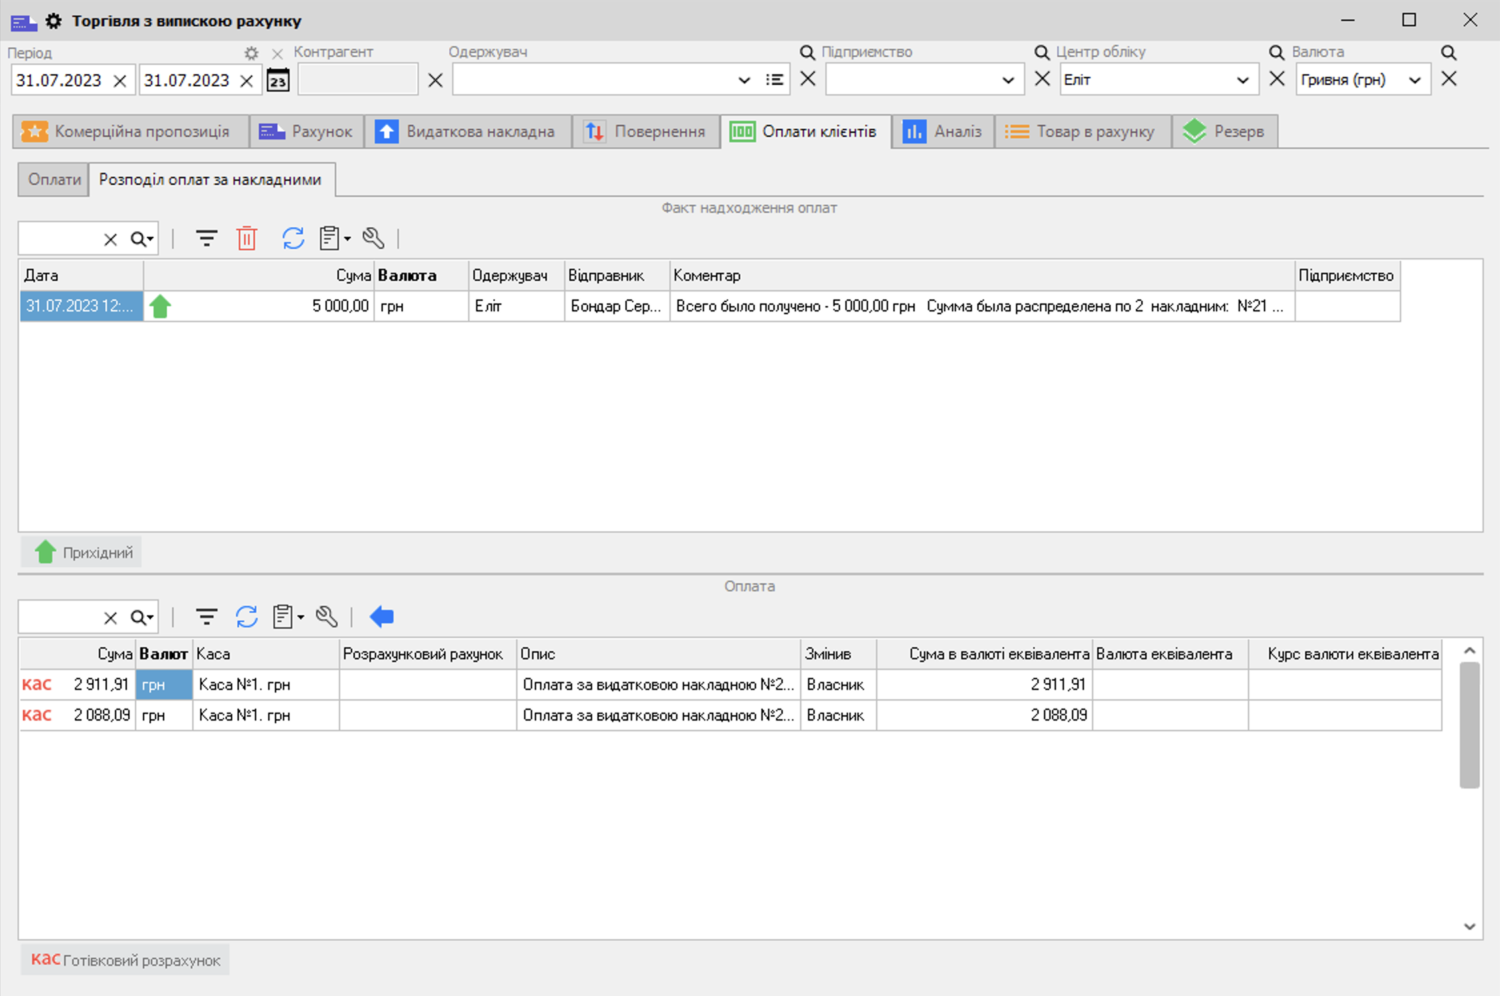Click the wrench settings icon in upper toolbar
Image resolution: width=1500 pixels, height=996 pixels.
pos(373,238)
